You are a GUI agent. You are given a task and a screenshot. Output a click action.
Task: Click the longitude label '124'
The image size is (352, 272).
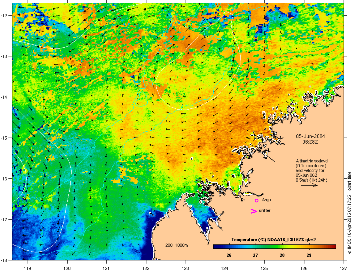pos(225,268)
